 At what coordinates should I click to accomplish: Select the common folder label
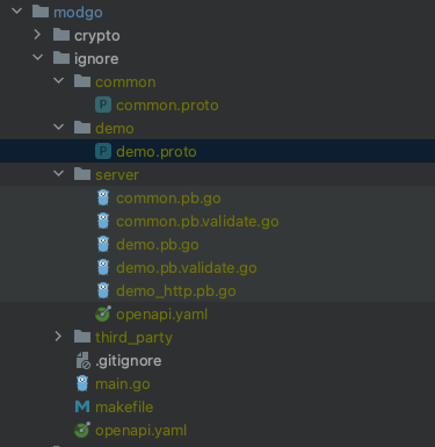click(x=125, y=82)
